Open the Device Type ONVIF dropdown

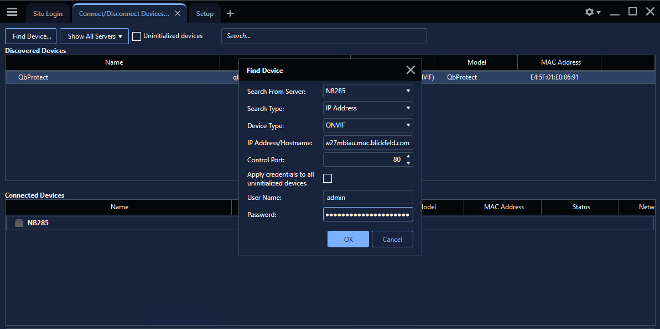(x=368, y=125)
